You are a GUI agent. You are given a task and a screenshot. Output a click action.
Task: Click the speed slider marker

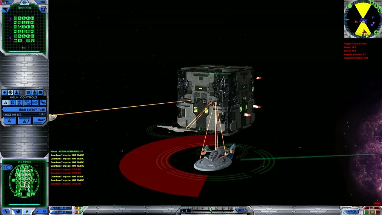[211, 210]
